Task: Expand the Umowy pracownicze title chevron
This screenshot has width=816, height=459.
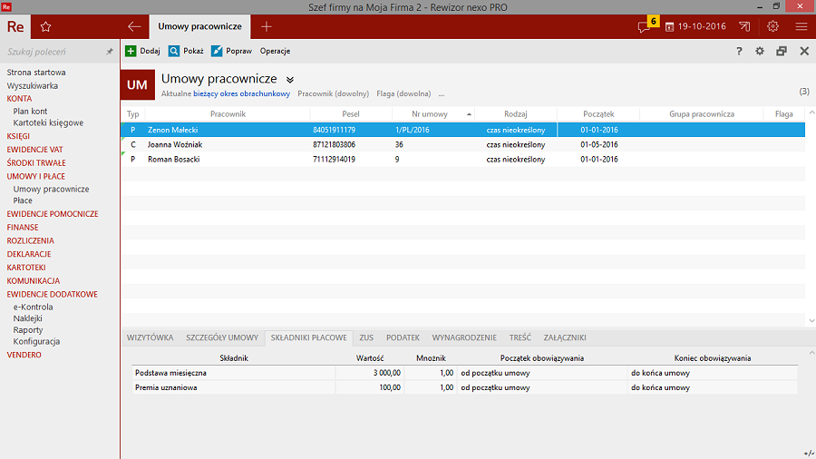Action: tap(290, 80)
